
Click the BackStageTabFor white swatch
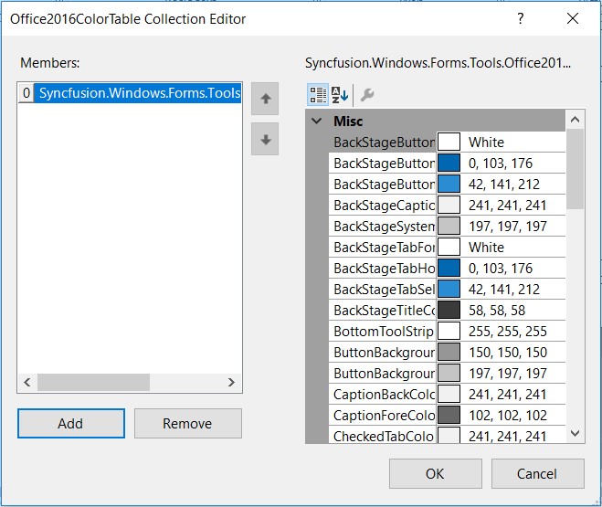(x=449, y=248)
